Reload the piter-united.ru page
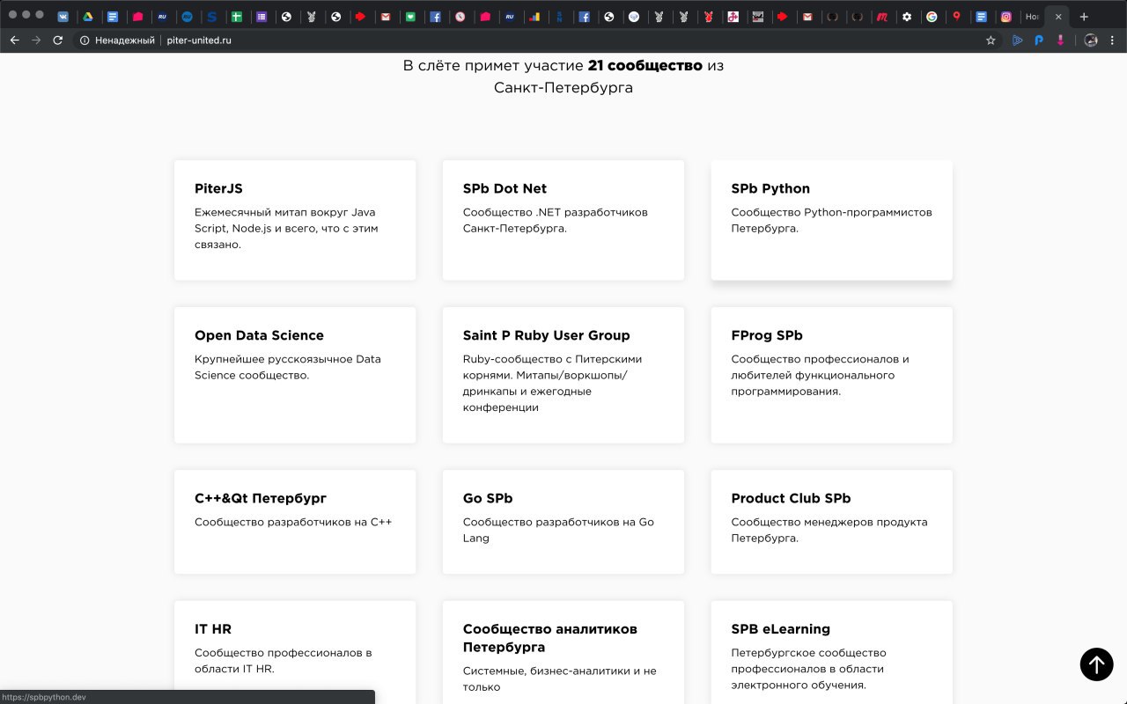The image size is (1127, 704). pos(58,40)
